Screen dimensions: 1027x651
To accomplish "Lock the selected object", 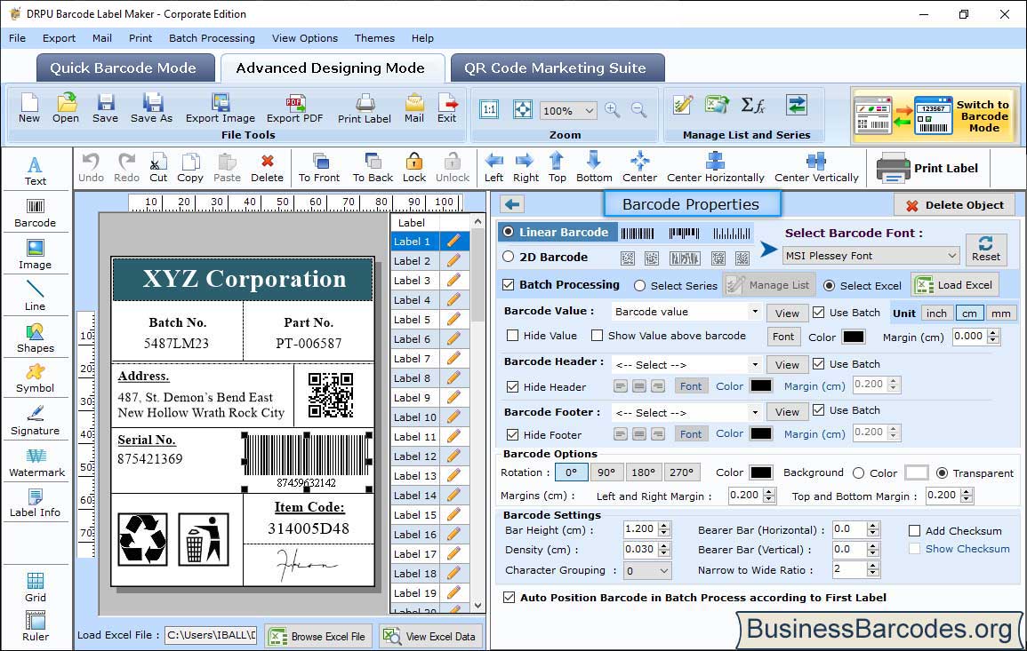I will click(414, 168).
